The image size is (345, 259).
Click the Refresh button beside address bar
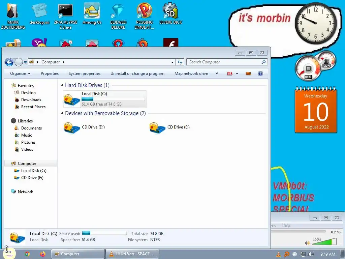pyautogui.click(x=180, y=62)
